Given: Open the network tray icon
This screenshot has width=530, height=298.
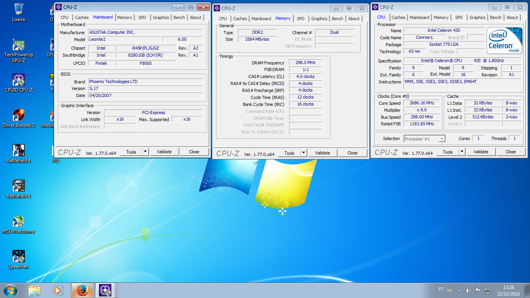Looking at the screenshot, I should pyautogui.click(x=488, y=290).
